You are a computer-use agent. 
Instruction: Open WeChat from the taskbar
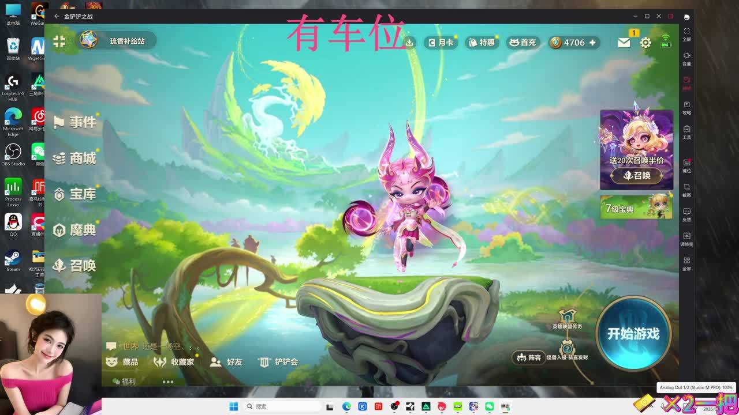490,406
